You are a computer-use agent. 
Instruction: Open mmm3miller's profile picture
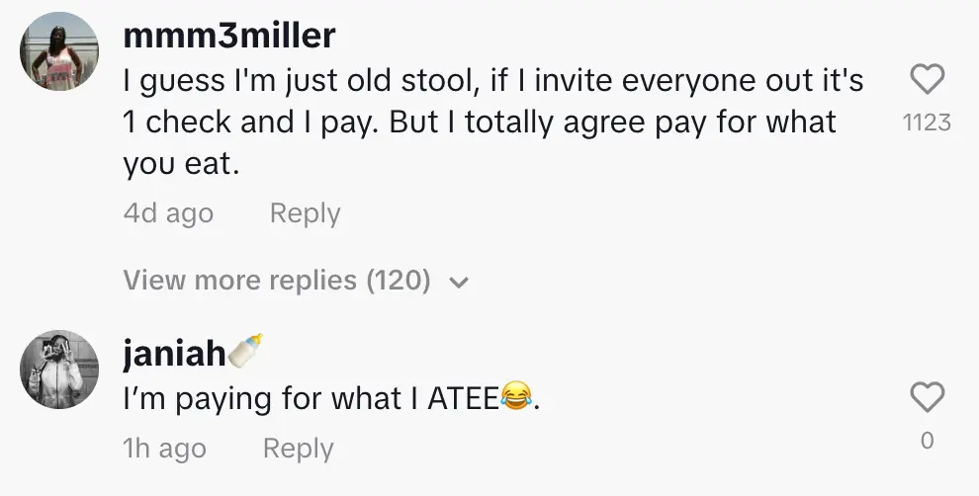(x=59, y=51)
